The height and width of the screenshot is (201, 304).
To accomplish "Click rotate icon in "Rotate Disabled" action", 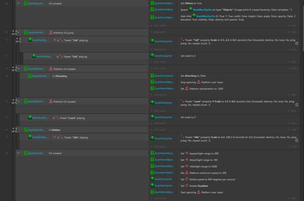I will click(x=187, y=185).
